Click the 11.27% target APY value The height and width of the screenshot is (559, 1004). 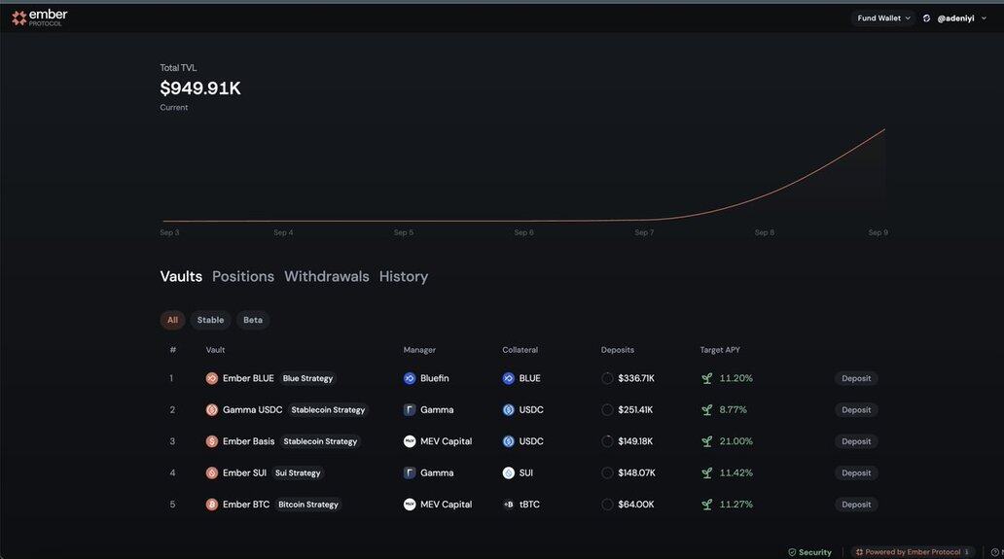pyautogui.click(x=735, y=505)
